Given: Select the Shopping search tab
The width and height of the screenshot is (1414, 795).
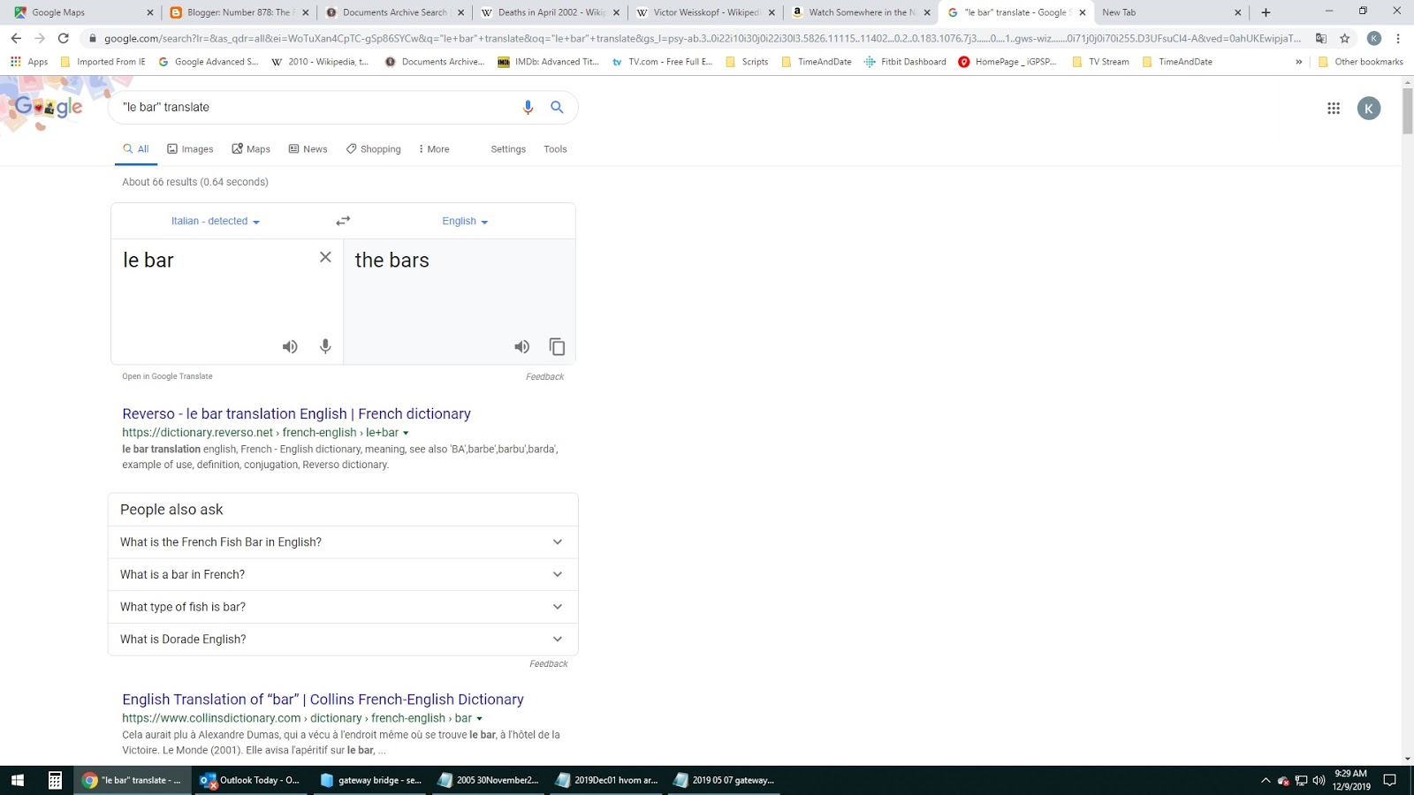Looking at the screenshot, I should [373, 149].
